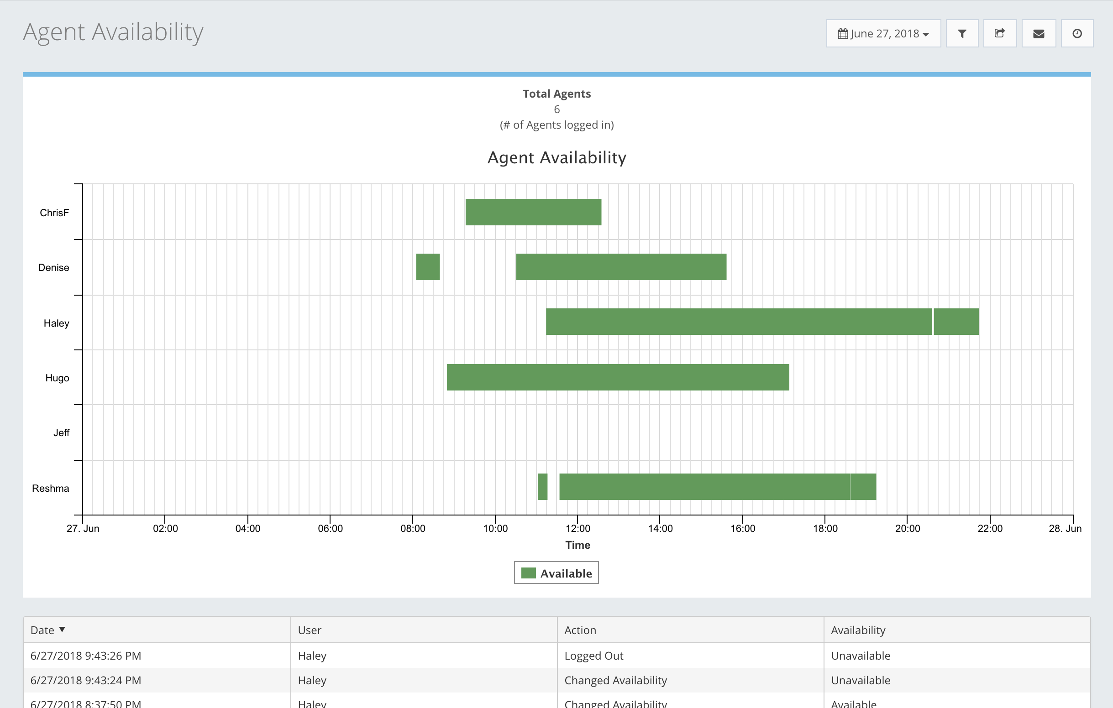Viewport: 1113px width, 708px height.
Task: Click Hugo's green availability bar
Action: click(x=618, y=377)
